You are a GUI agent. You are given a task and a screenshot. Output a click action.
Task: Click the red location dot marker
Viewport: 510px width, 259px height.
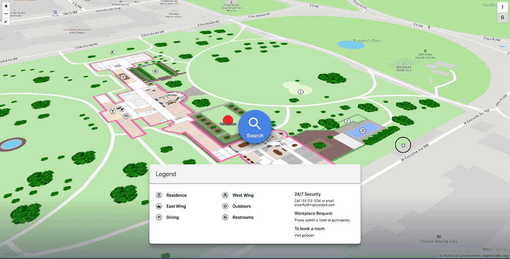(228, 120)
